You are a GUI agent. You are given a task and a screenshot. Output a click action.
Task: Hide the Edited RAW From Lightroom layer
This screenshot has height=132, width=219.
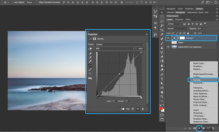click(168, 47)
